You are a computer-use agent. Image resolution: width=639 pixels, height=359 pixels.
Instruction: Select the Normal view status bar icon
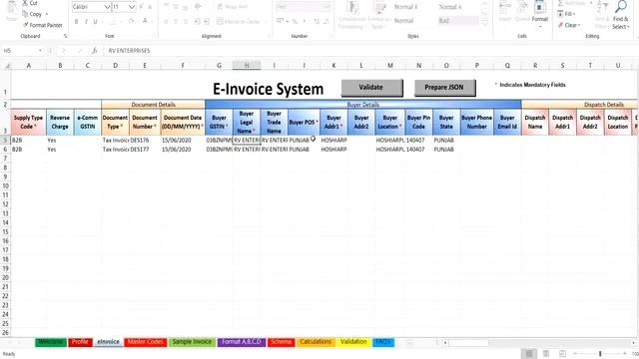[529, 354]
